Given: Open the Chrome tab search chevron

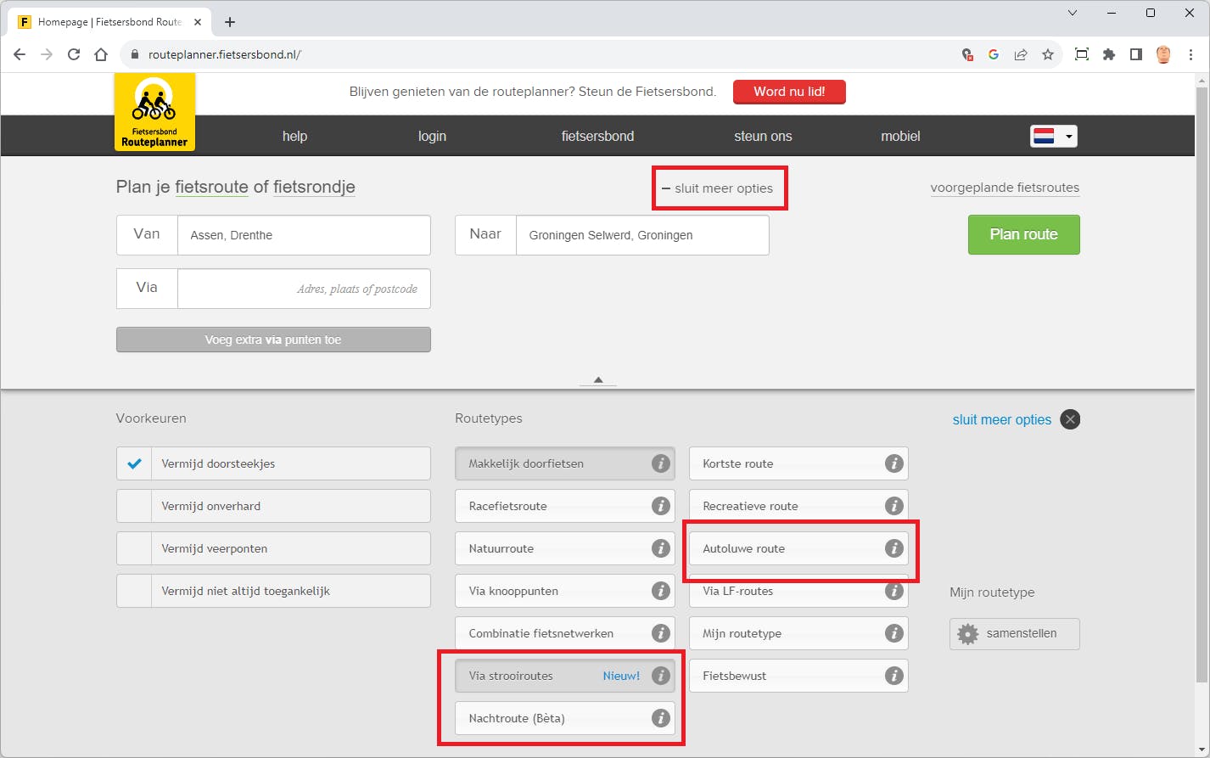Looking at the screenshot, I should 1073,13.
